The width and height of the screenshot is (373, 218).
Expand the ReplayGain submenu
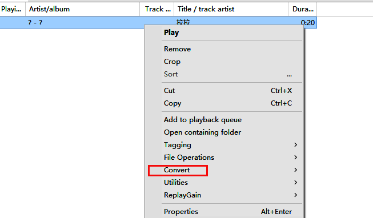coord(224,195)
